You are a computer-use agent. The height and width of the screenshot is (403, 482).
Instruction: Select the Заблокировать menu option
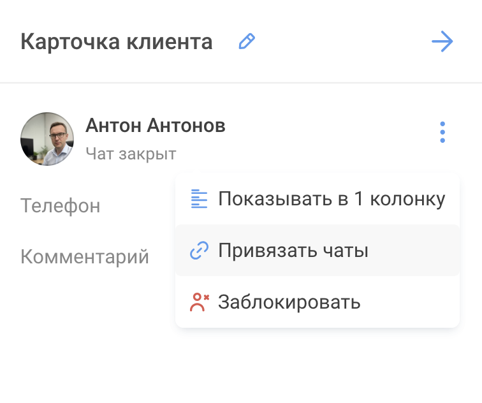[289, 302]
